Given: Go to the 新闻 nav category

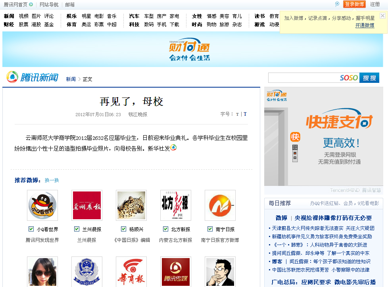Looking at the screenshot, I should point(9,16).
